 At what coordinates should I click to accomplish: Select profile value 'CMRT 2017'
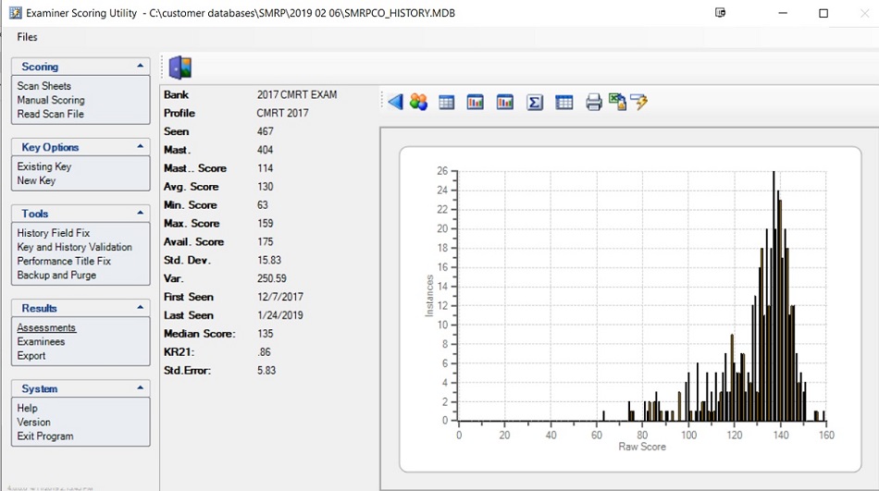pos(282,113)
